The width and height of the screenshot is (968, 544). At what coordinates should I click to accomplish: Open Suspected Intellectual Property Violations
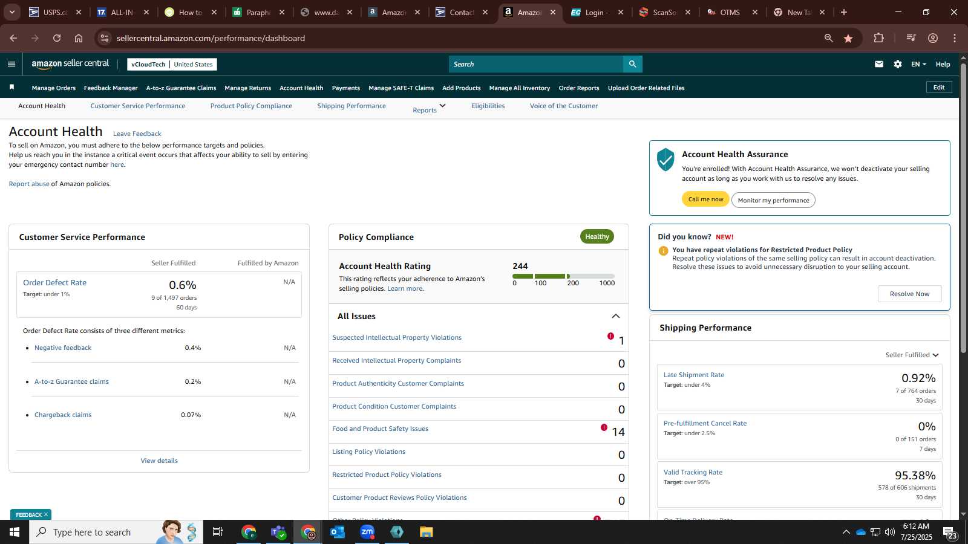click(397, 337)
